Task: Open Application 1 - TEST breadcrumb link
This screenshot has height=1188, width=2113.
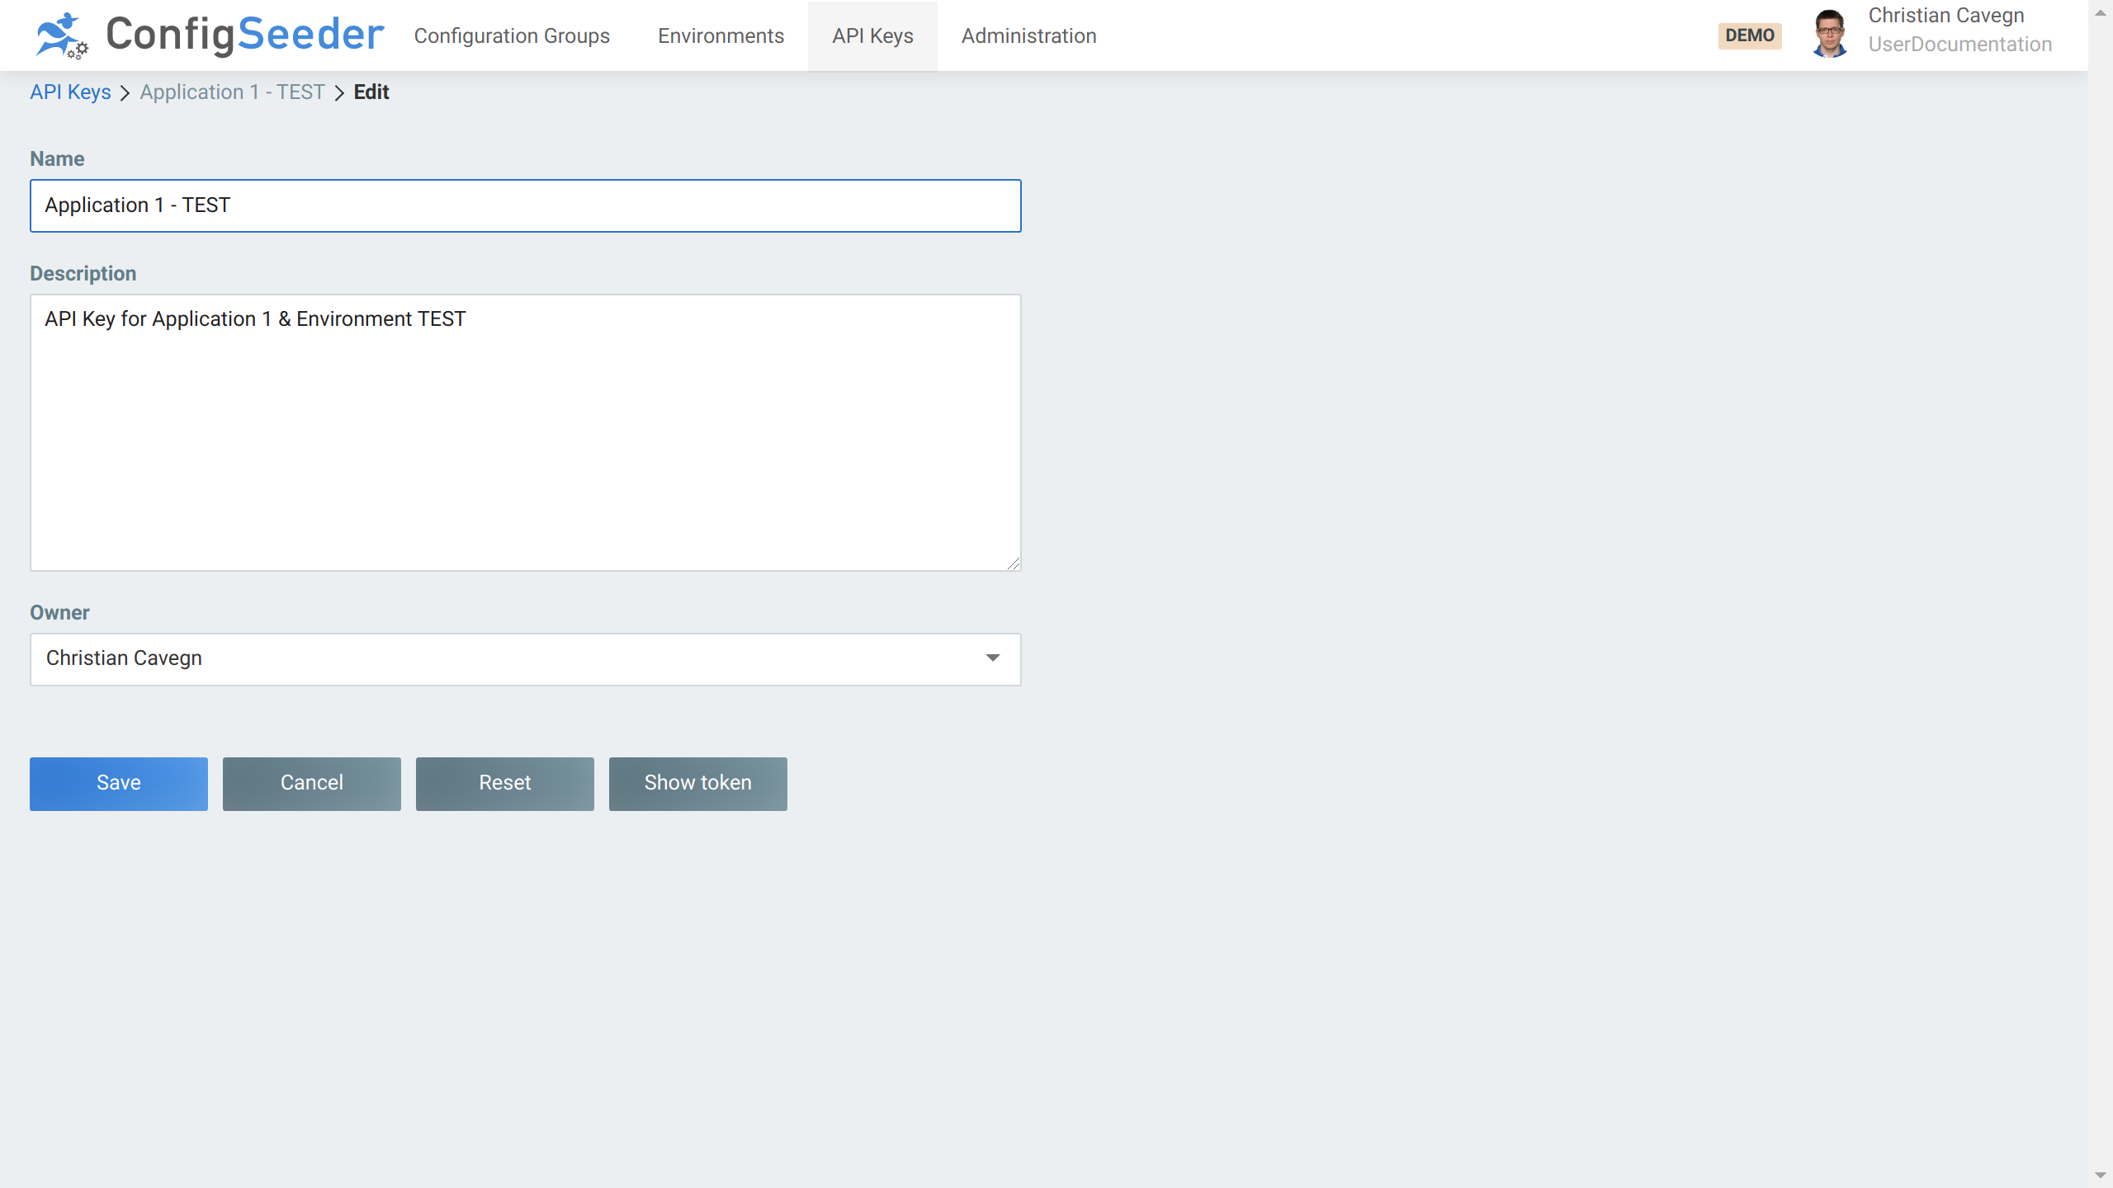Action: 231,92
